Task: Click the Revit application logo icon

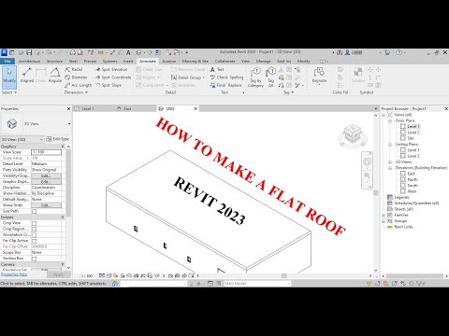Action: (x=4, y=52)
